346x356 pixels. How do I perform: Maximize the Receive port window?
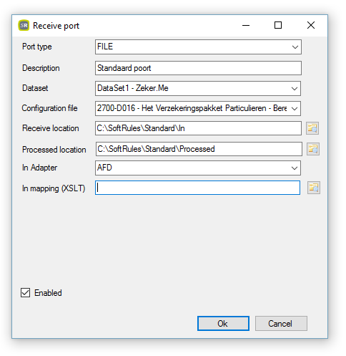[x=278, y=25]
